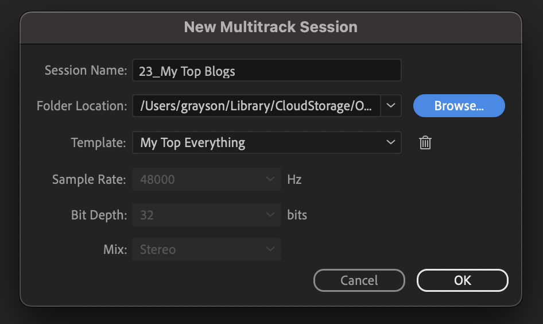543x324 pixels.
Task: Confirm with the OK button
Action: click(462, 280)
